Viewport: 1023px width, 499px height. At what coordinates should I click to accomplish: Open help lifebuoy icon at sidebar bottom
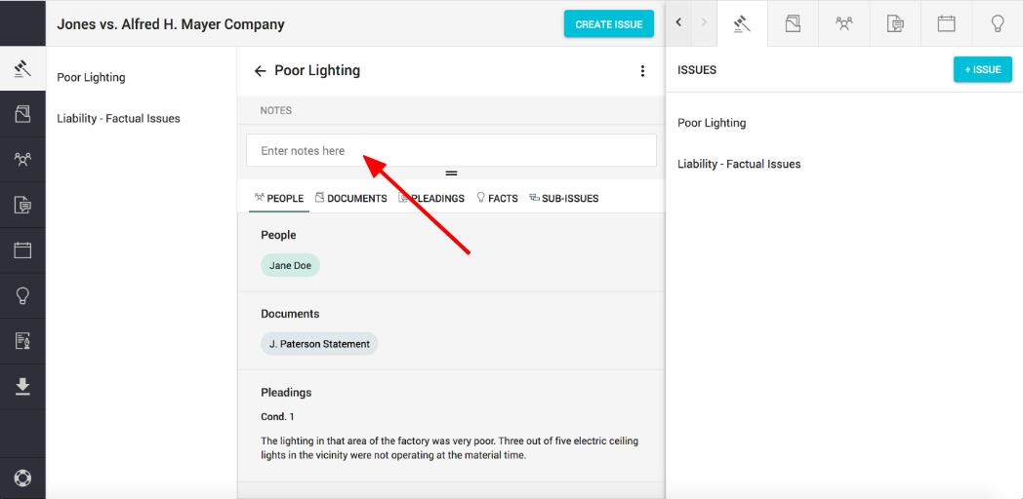pyautogui.click(x=22, y=479)
